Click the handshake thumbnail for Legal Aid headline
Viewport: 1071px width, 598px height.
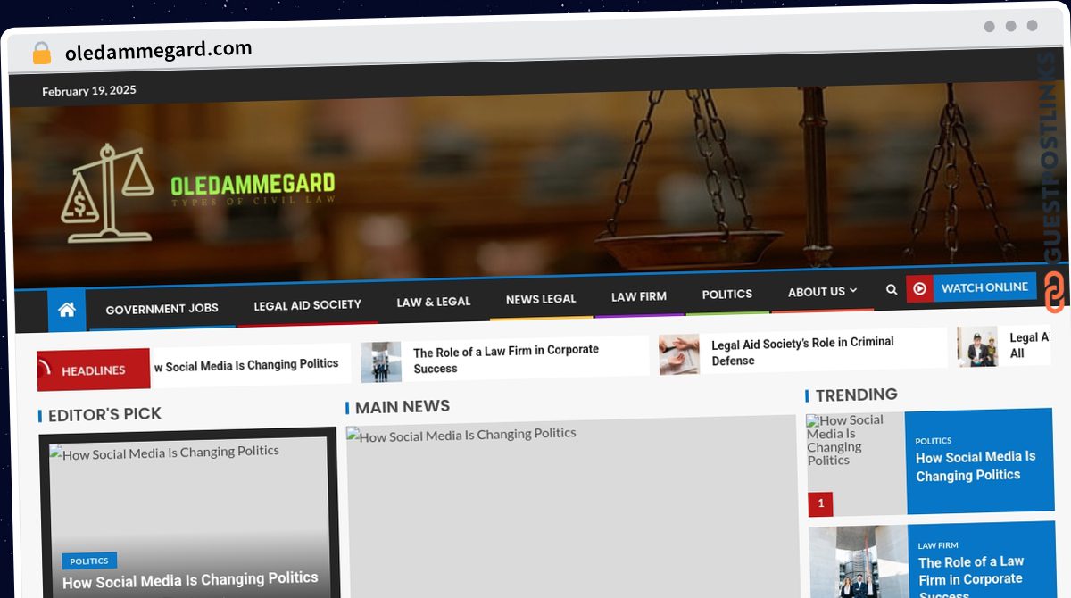click(679, 354)
